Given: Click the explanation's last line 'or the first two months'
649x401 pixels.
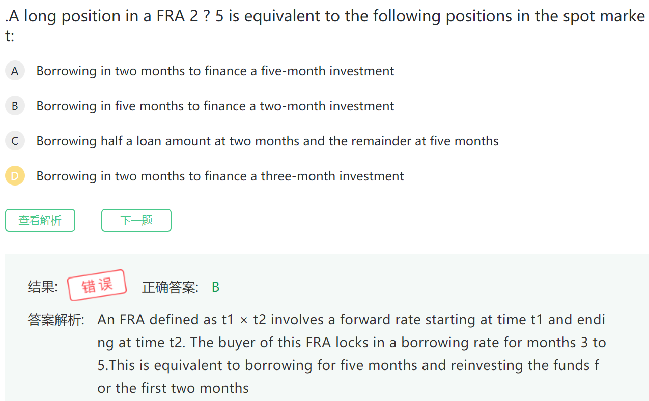Looking at the screenshot, I should click(173, 388).
